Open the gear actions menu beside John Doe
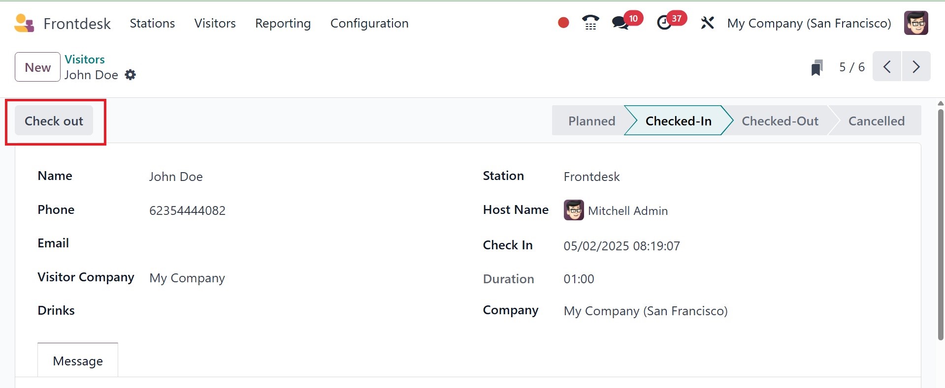The width and height of the screenshot is (945, 388). (130, 75)
